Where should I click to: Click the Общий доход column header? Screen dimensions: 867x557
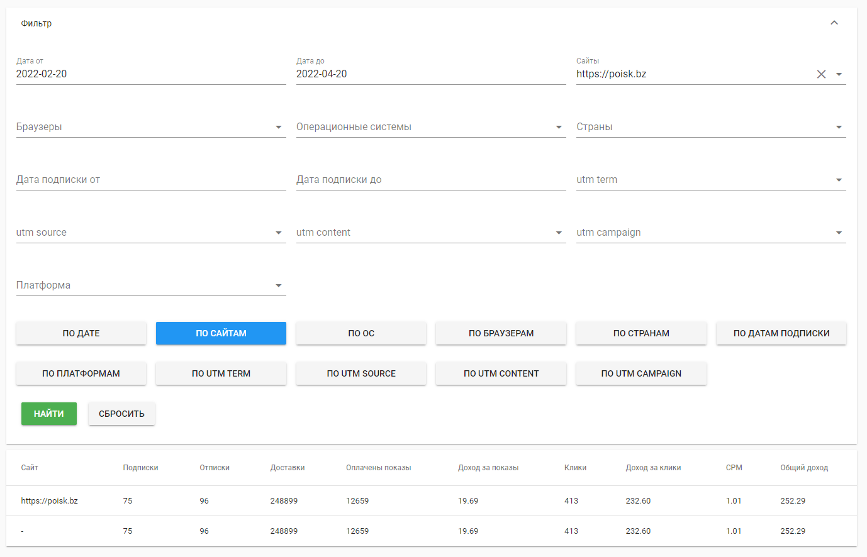804,468
